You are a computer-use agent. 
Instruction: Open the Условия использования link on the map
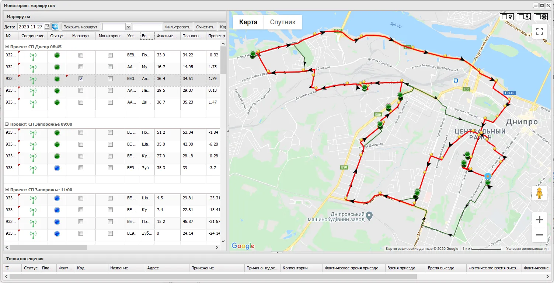[x=527, y=249]
